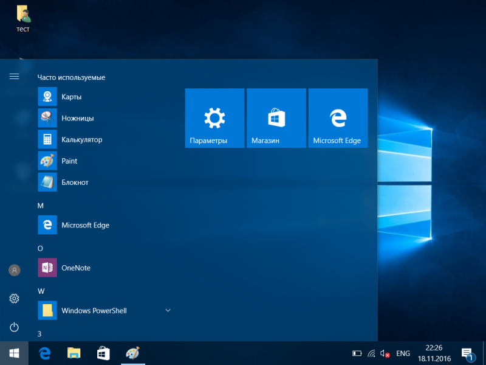Open Калькулятор icon in list
The height and width of the screenshot is (365, 486).
pyautogui.click(x=47, y=139)
